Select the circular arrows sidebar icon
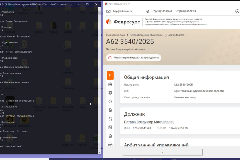 (x=110, y=119)
